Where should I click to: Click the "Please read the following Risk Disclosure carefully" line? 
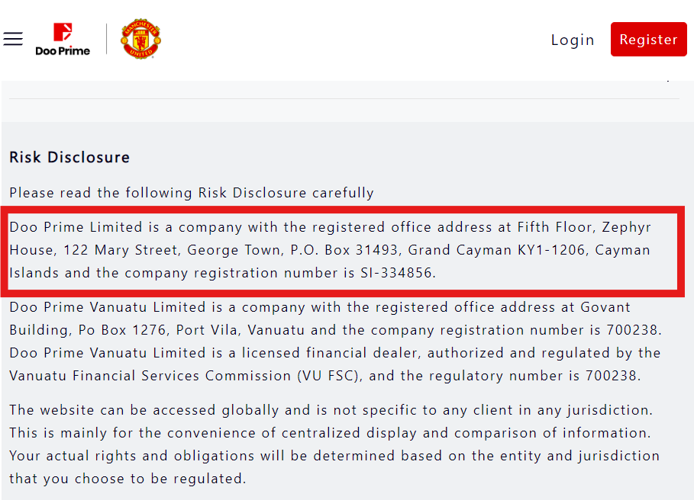[x=192, y=193]
